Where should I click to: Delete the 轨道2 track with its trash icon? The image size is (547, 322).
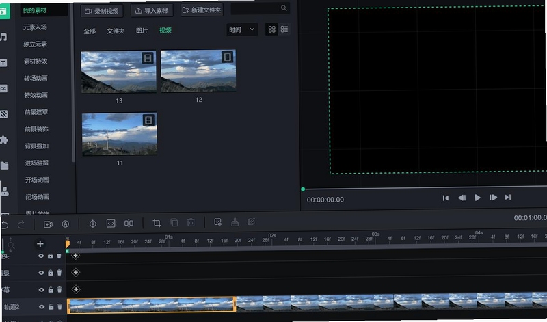(59, 307)
